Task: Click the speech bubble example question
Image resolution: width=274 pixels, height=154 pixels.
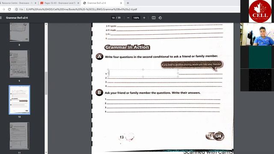Action: click(191, 65)
